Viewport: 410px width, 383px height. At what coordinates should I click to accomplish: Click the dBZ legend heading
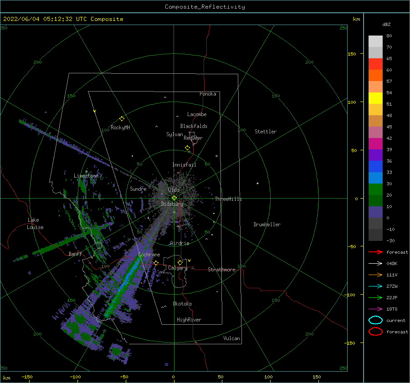tap(386, 24)
